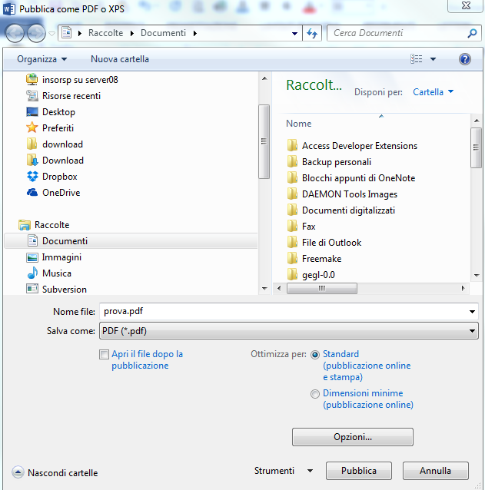Click the Raccolte libraries icon
Image resolution: width=485 pixels, height=490 pixels.
point(25,225)
